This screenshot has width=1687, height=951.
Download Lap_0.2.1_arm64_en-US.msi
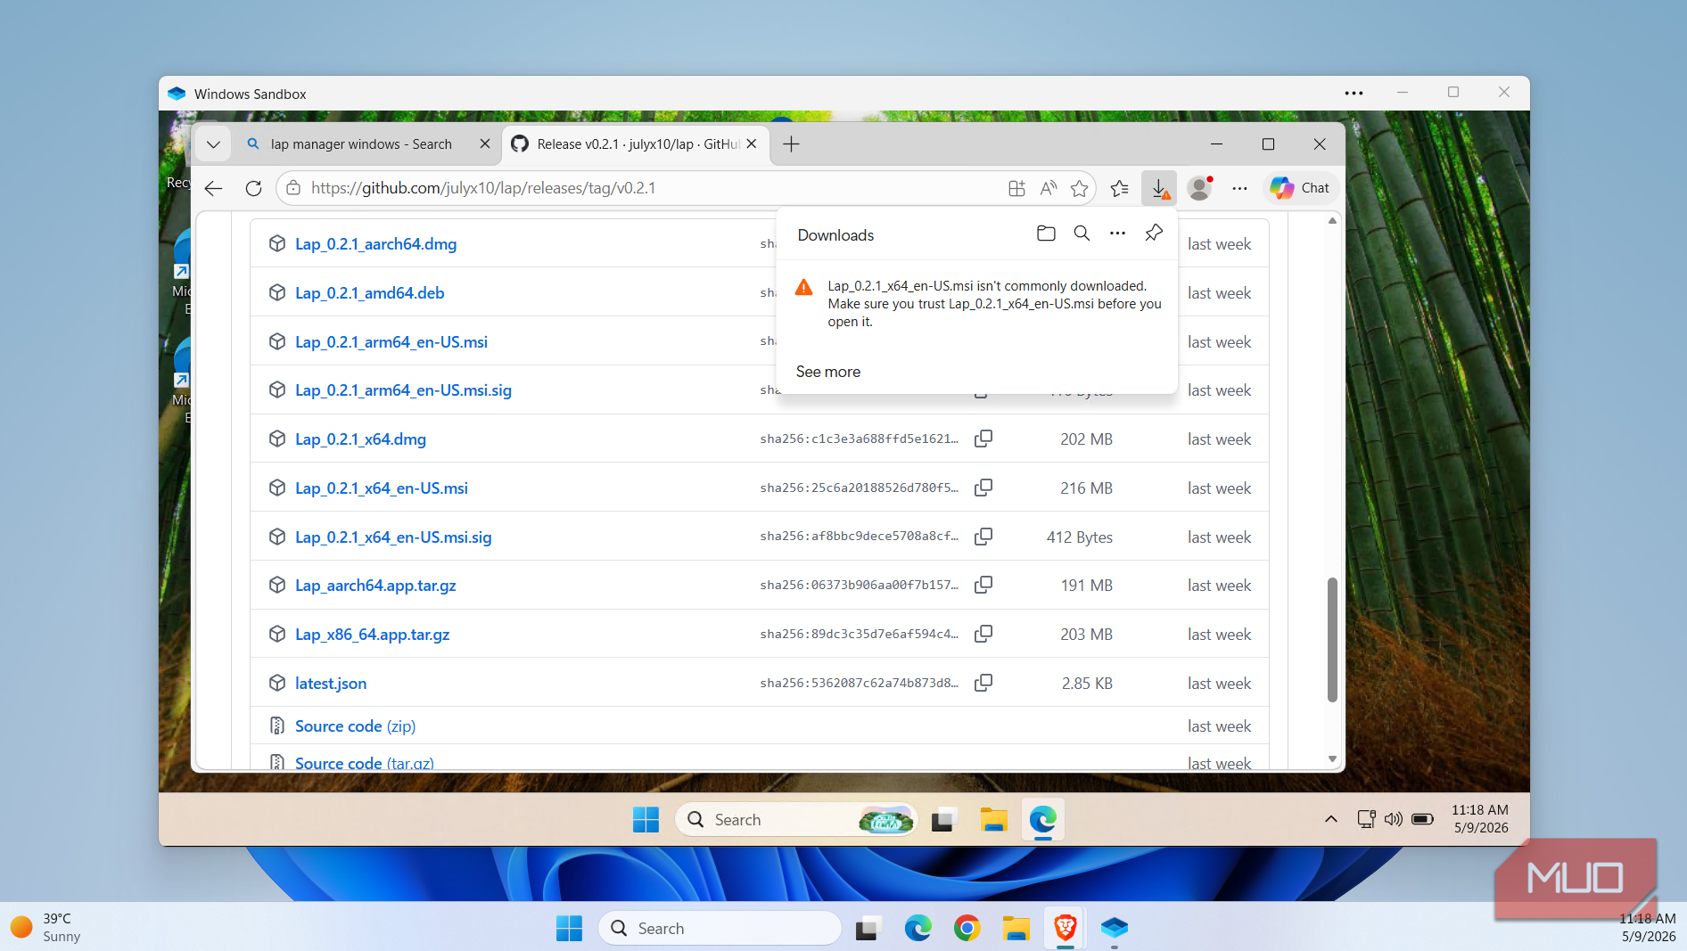coord(391,342)
